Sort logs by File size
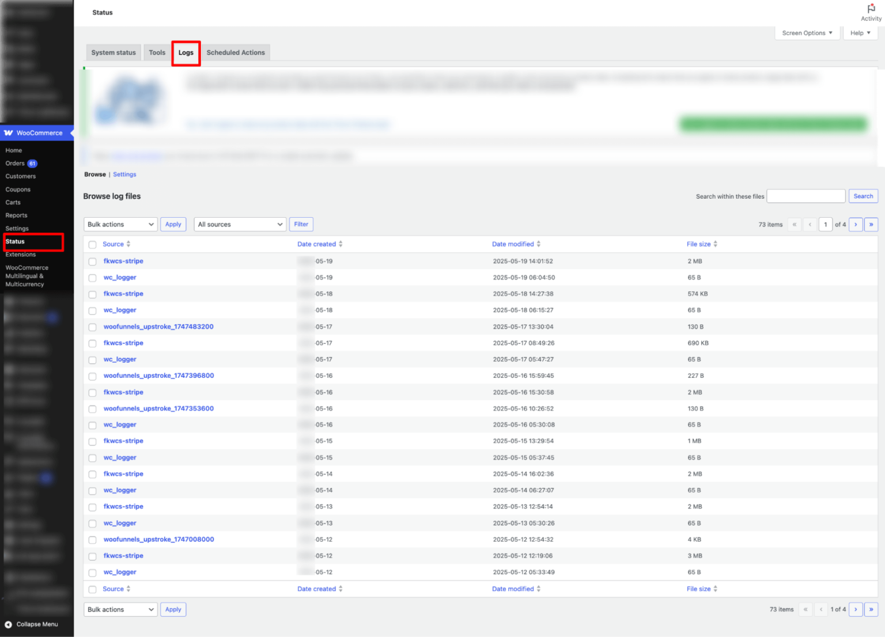This screenshot has height=637, width=885. 698,244
